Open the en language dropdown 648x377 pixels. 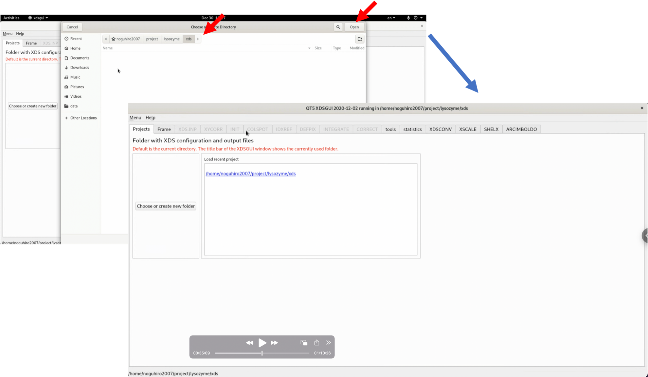click(x=391, y=18)
